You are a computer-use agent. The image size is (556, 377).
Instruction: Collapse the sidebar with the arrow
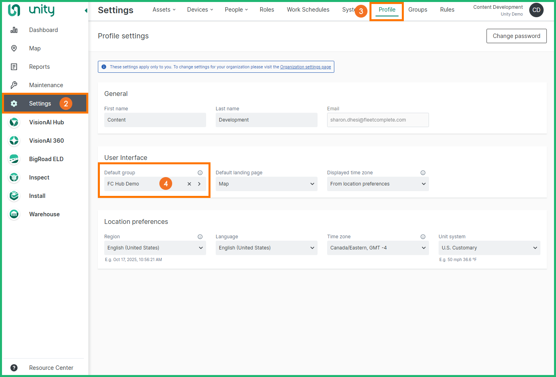pyautogui.click(x=86, y=10)
